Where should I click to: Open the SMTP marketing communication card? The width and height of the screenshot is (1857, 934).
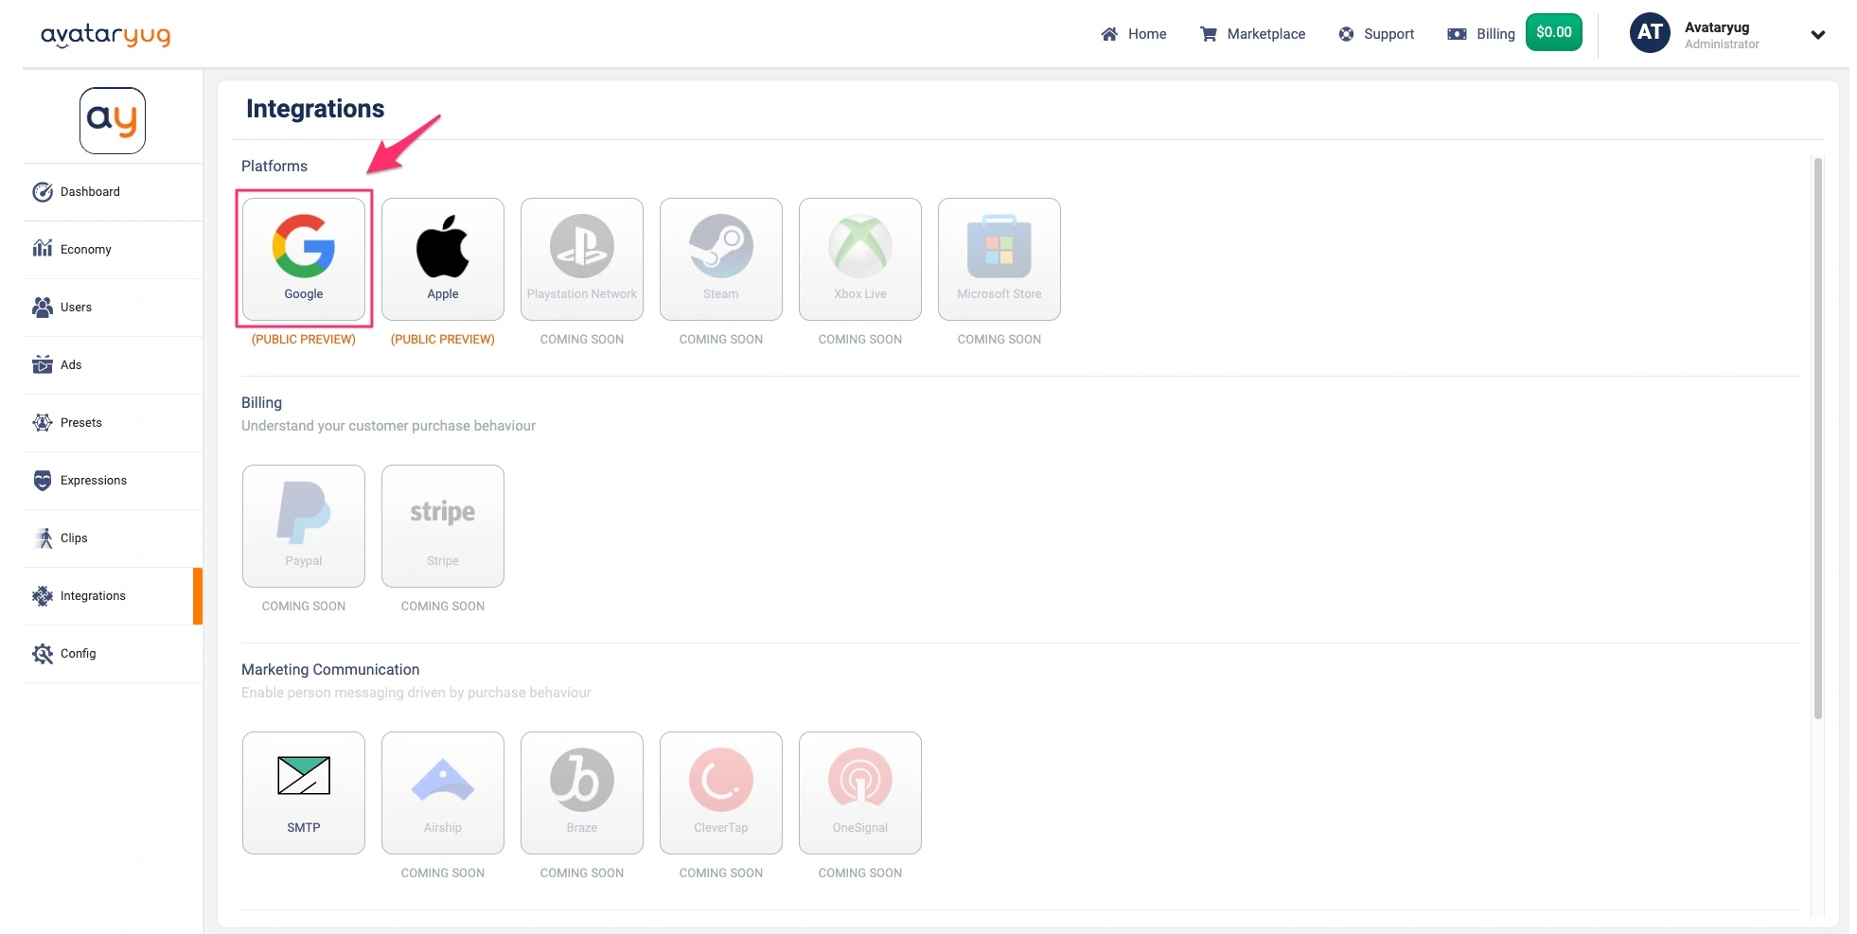(x=303, y=792)
